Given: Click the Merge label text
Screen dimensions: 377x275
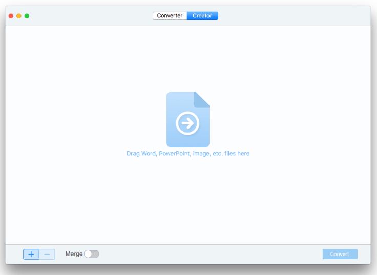Looking at the screenshot, I should coord(74,254).
